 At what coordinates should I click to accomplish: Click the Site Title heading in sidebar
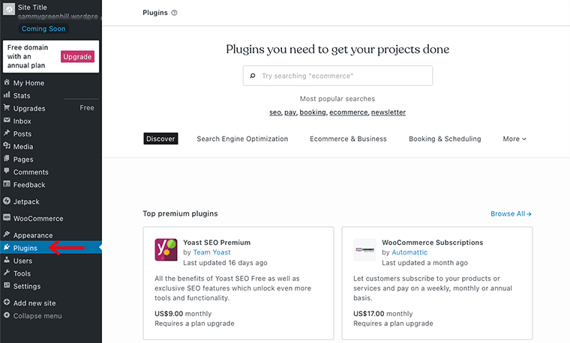(x=32, y=7)
